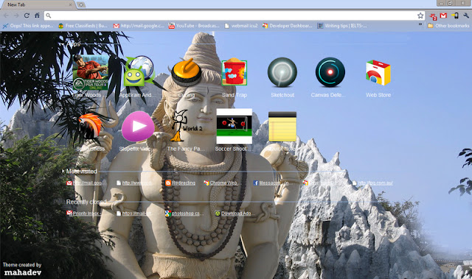
Task: Open the Chrome Web Store app
Action: 378,72
